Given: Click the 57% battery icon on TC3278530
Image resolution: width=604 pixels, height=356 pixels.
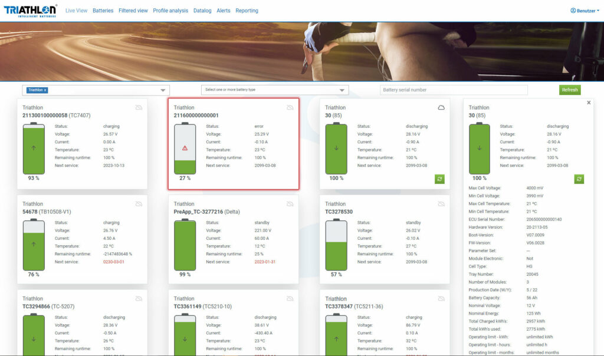Looking at the screenshot, I should pos(336,245).
